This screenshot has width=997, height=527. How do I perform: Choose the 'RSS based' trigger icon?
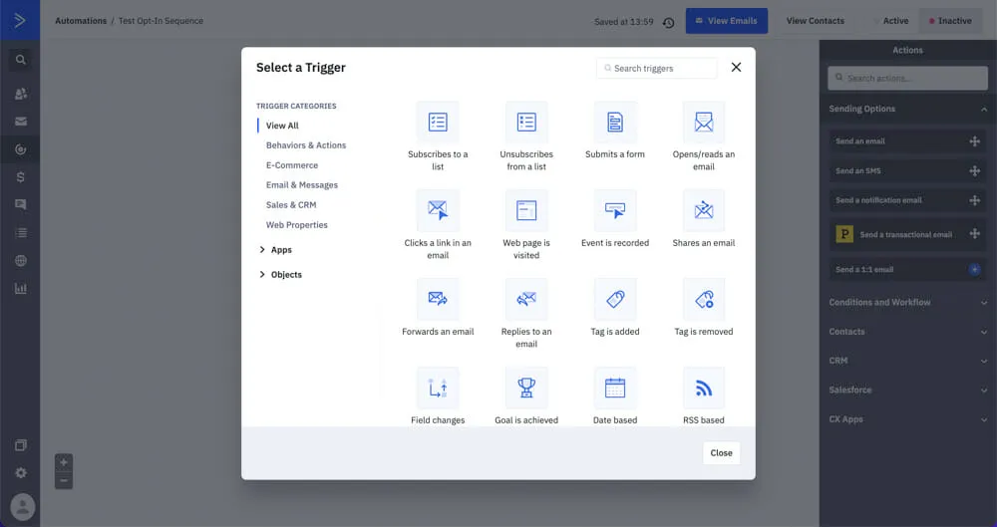point(703,389)
